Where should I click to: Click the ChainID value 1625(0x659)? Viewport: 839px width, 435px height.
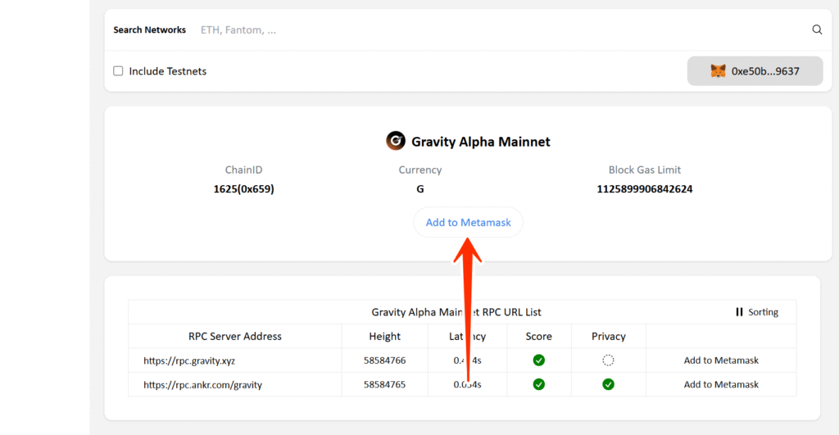(243, 189)
